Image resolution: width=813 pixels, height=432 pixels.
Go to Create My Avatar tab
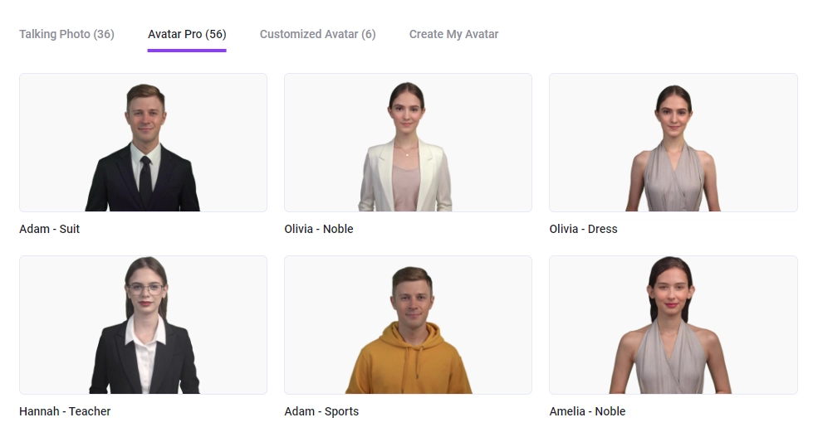pos(453,34)
